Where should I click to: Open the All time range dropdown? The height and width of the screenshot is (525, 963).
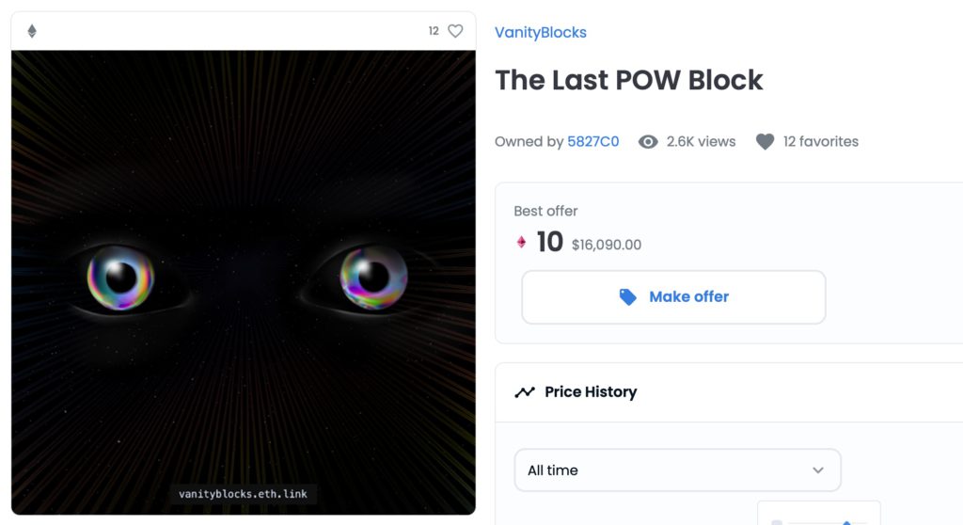[677, 469]
